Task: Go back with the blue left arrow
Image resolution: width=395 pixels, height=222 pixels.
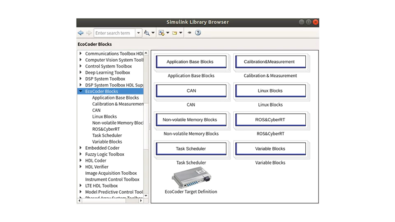Action: point(81,33)
